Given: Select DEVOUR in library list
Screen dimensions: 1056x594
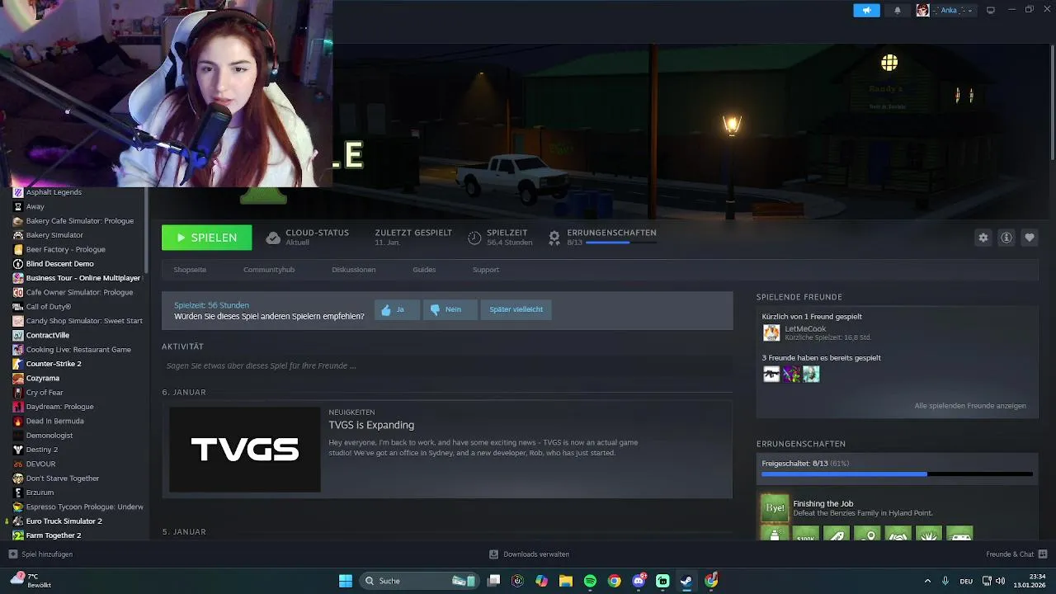Looking at the screenshot, I should pos(41,464).
